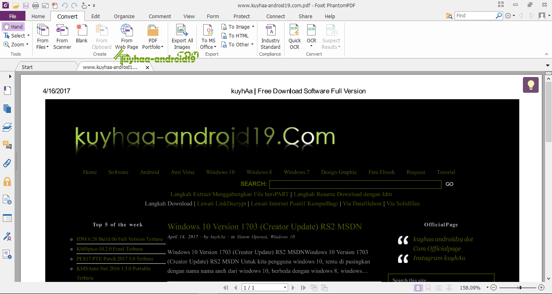Click the Via Solidfiles link
552x294 pixels.
pyautogui.click(x=403, y=204)
